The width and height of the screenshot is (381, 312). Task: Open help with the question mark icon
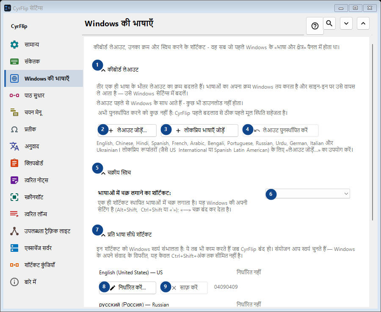click(x=315, y=26)
